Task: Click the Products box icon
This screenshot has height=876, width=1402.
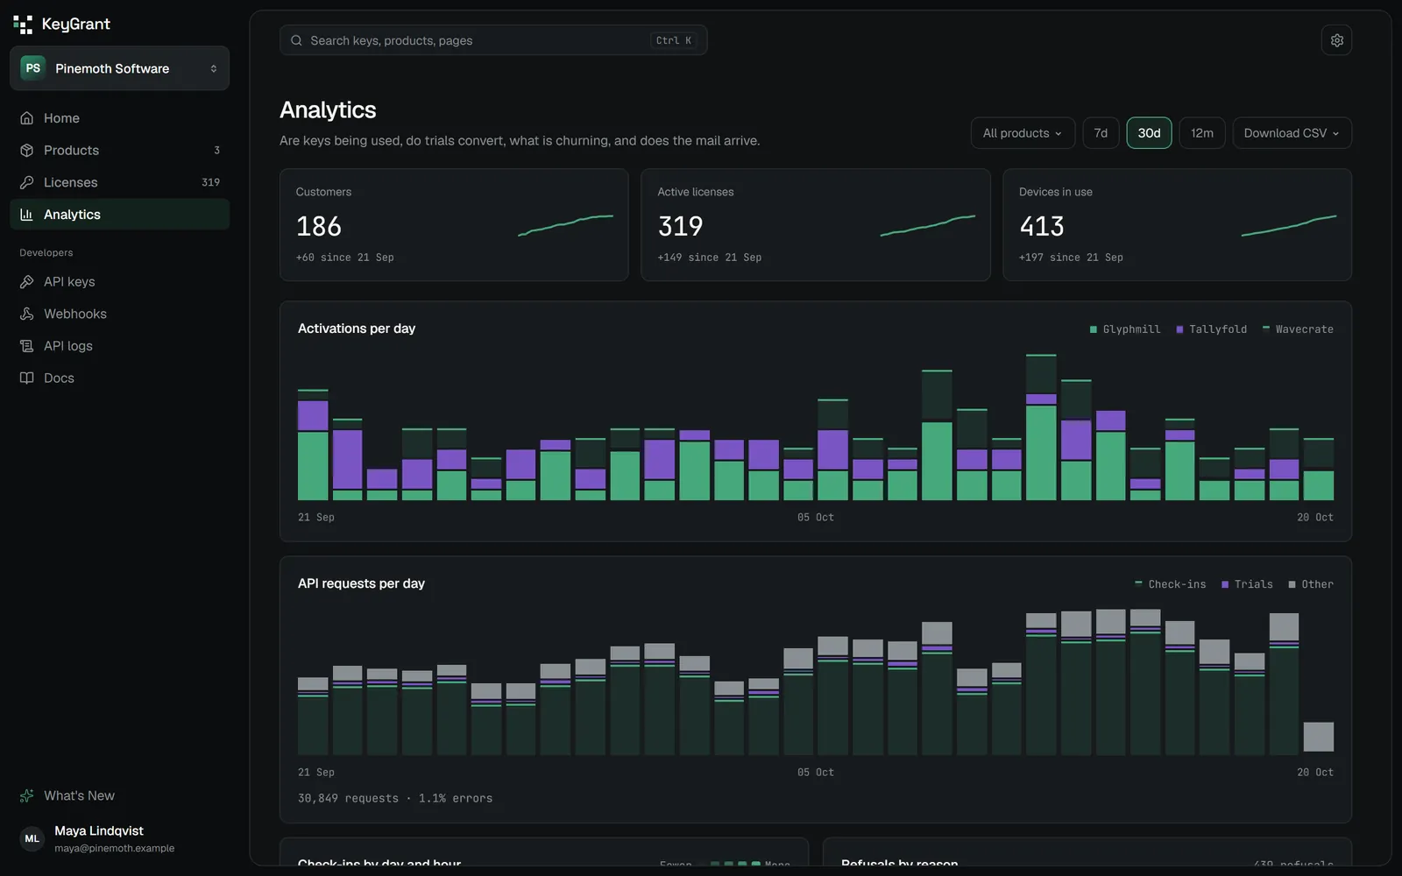Action: coord(27,151)
